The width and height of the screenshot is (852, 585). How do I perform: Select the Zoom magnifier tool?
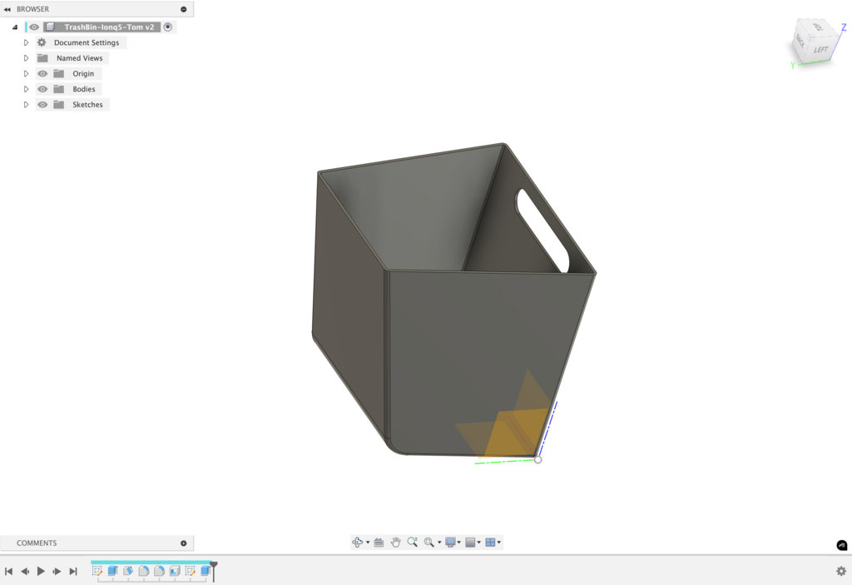(x=413, y=543)
